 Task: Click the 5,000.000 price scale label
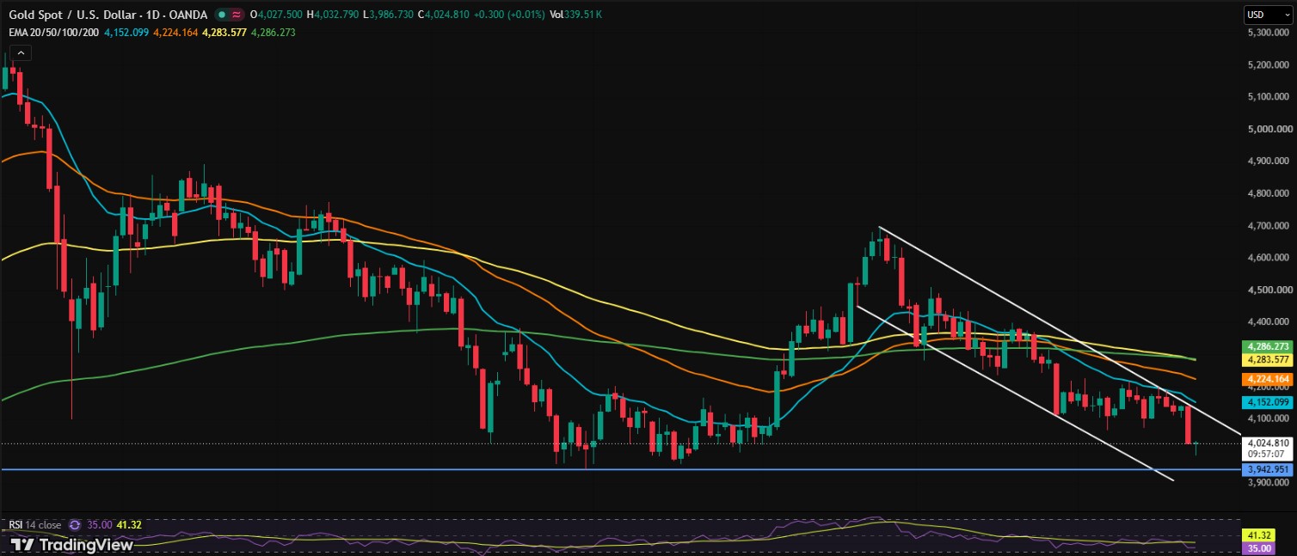coord(1268,129)
